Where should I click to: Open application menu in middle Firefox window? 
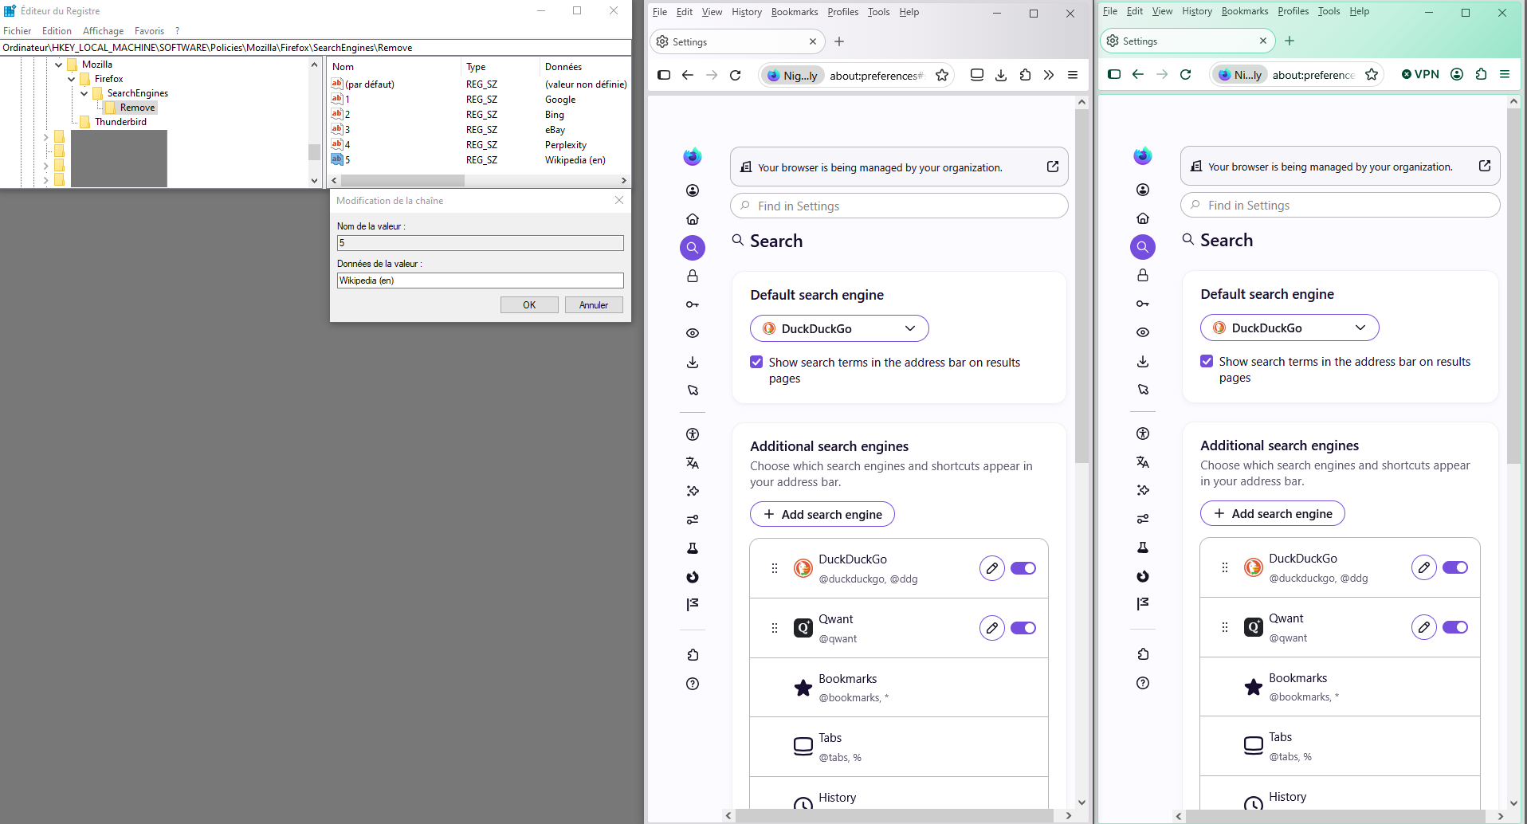[x=1073, y=75]
